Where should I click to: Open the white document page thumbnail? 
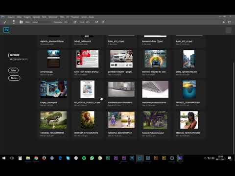(x=87, y=89)
